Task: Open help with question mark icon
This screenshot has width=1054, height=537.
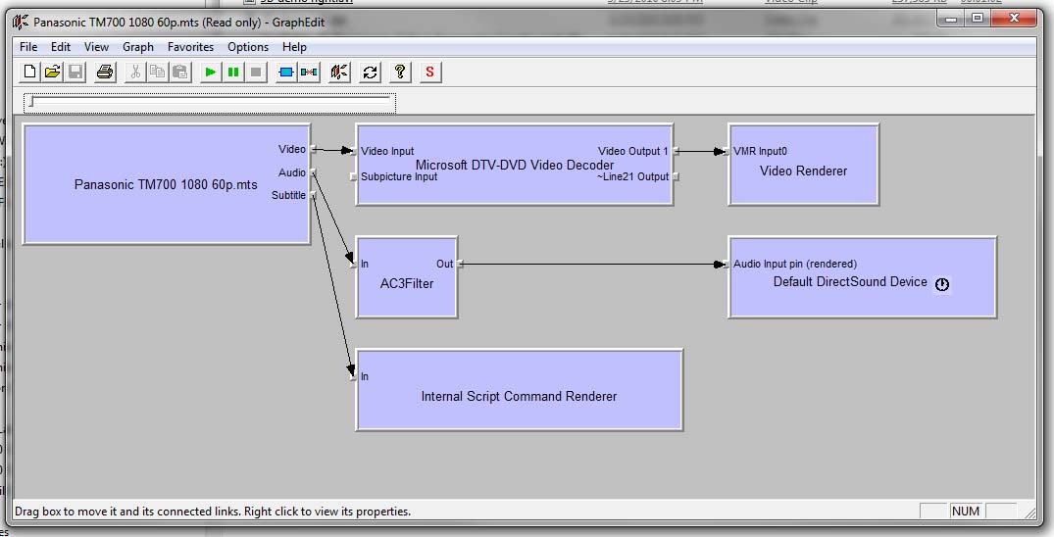Action: point(400,72)
